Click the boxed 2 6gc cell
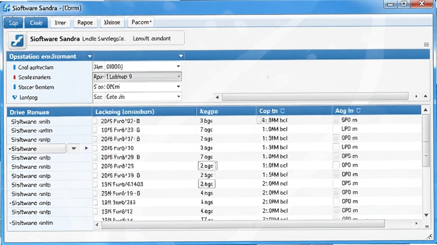Viewport: 437px width, 245px height. [x=207, y=184]
